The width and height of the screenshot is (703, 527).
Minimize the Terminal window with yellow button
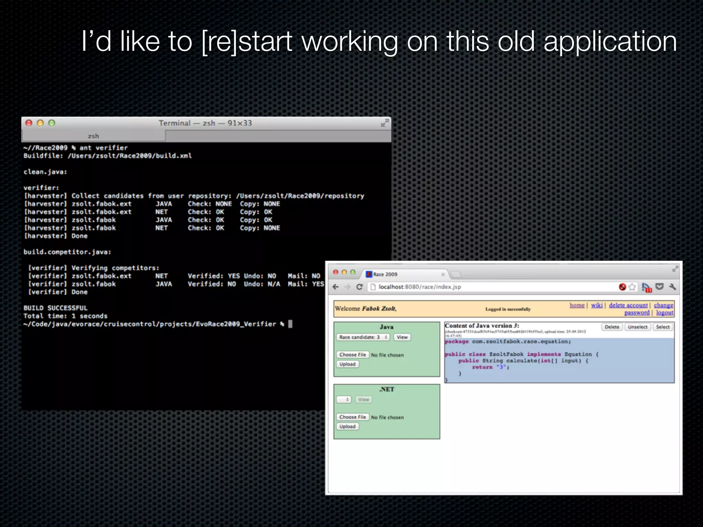point(40,123)
